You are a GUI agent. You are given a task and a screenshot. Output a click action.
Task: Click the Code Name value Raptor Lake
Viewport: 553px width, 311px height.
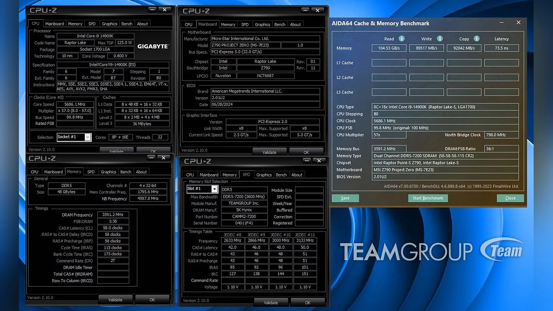(76, 43)
